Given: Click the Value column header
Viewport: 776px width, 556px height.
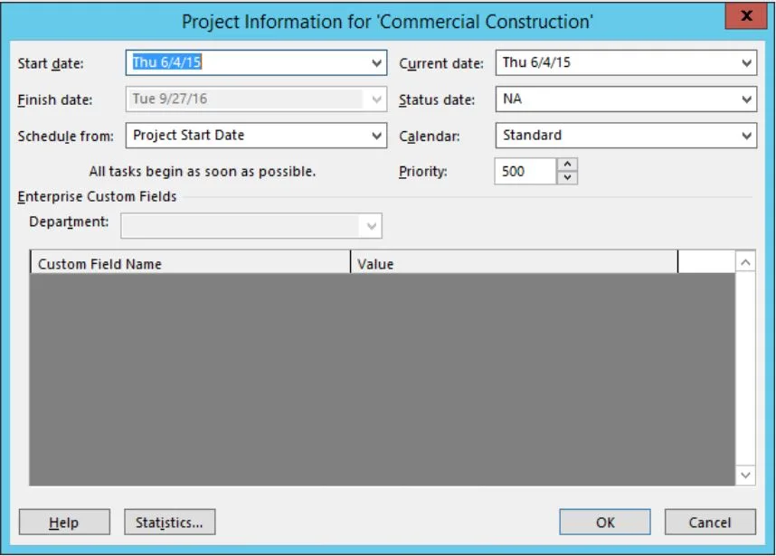Looking at the screenshot, I should (x=513, y=264).
